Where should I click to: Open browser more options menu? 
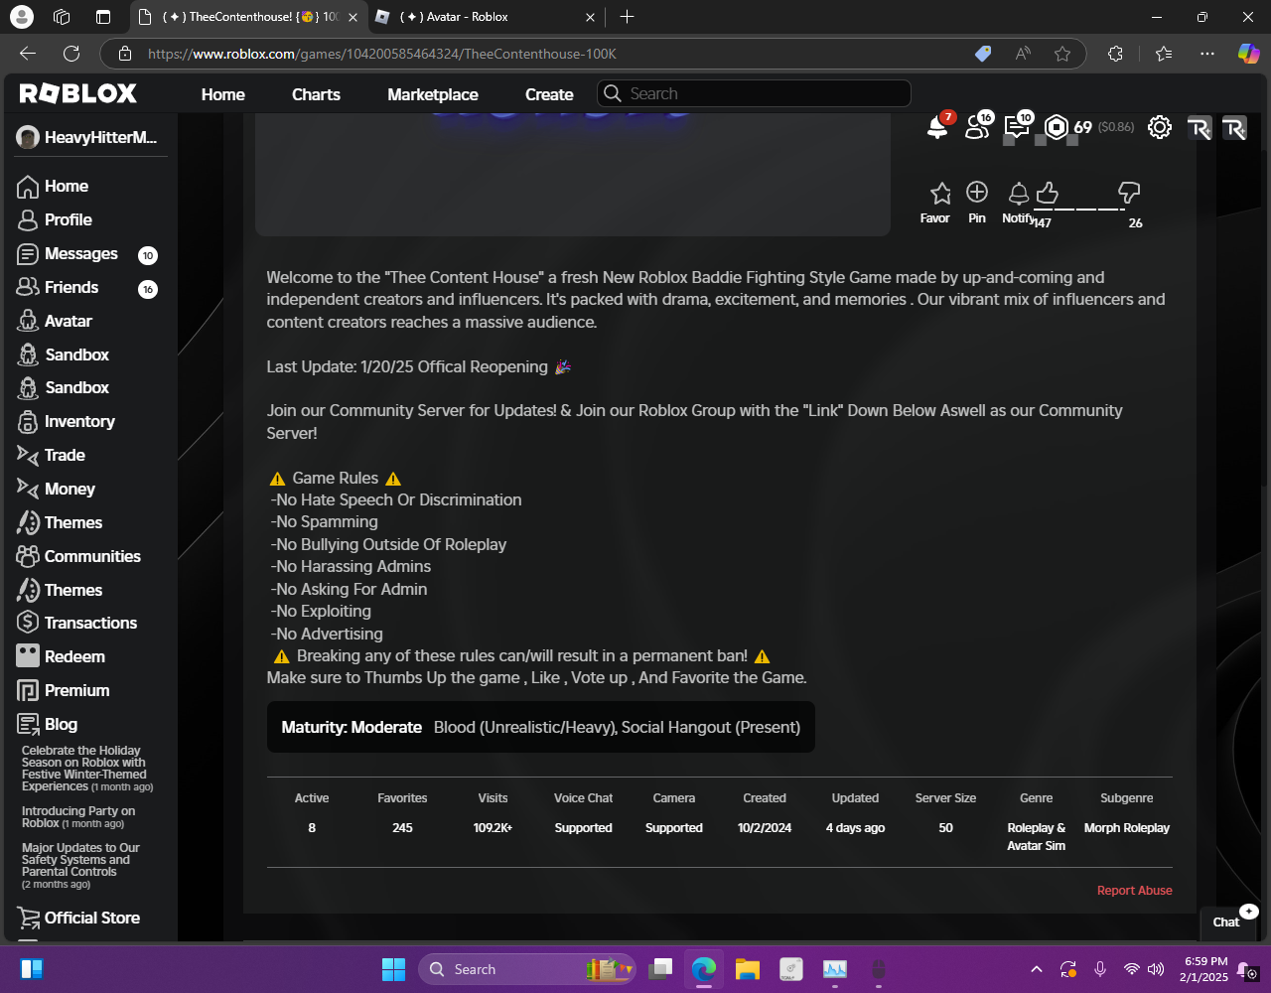(1207, 54)
